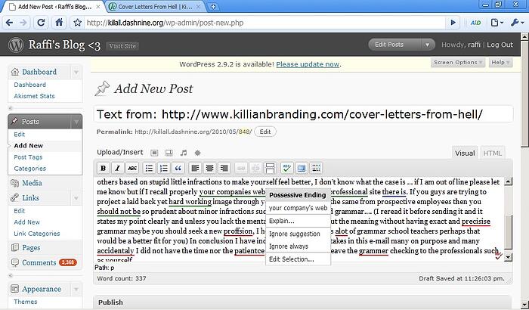Image resolution: width=529 pixels, height=310 pixels.
Task: Align text left in the editor
Action: [195, 168]
